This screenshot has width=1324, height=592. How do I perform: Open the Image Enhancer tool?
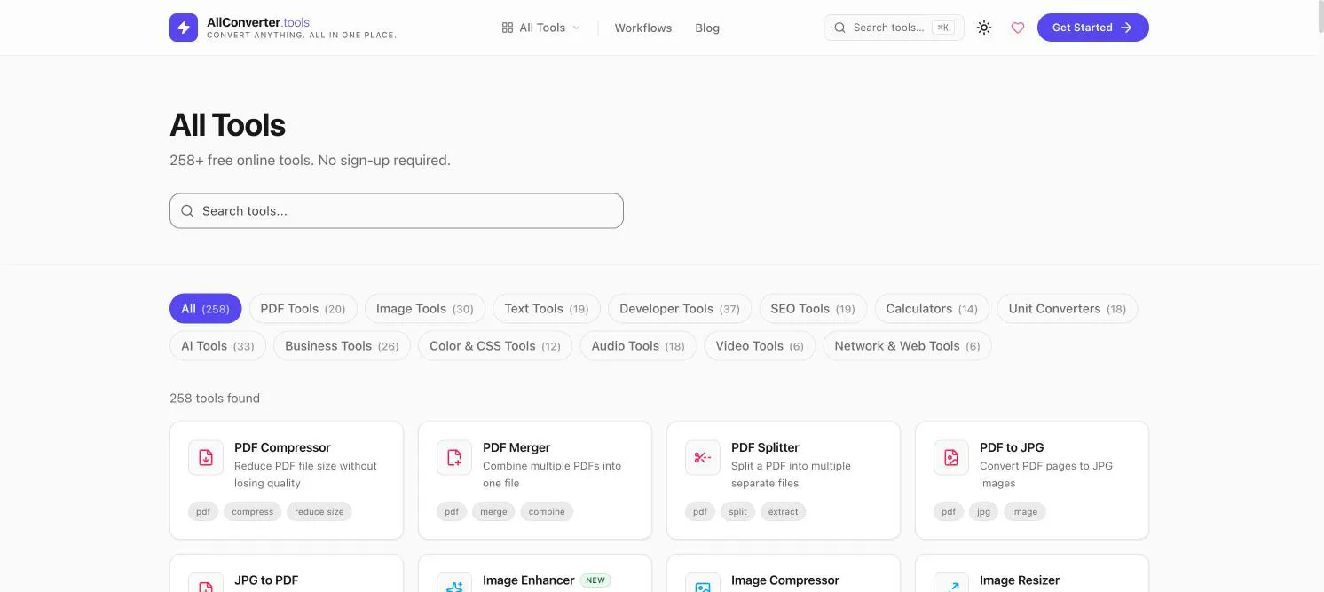(529, 580)
